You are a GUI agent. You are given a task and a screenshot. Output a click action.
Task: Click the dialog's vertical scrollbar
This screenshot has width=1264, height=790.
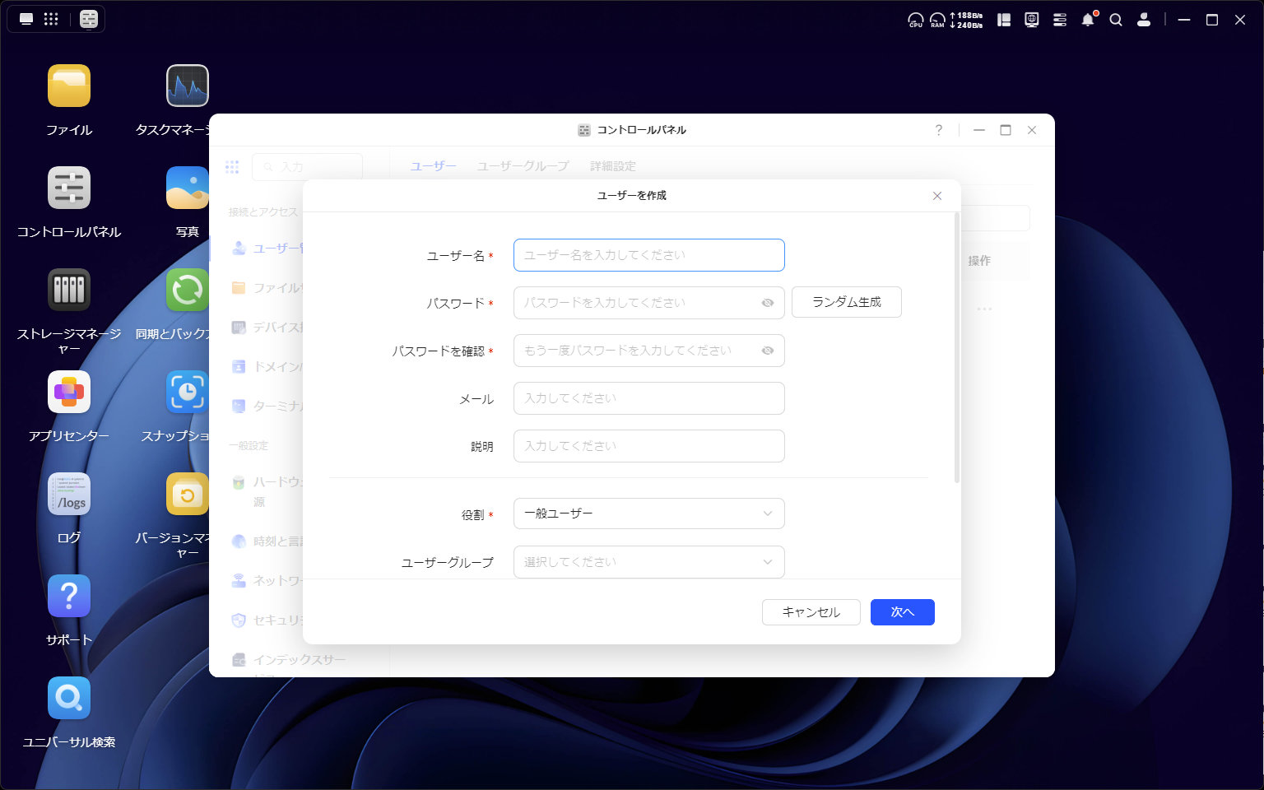click(x=956, y=347)
